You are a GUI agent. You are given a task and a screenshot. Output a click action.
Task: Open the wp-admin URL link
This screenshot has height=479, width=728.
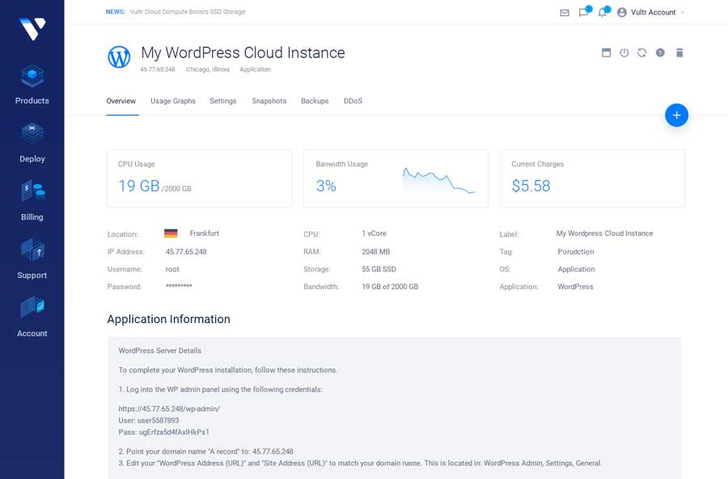(170, 408)
